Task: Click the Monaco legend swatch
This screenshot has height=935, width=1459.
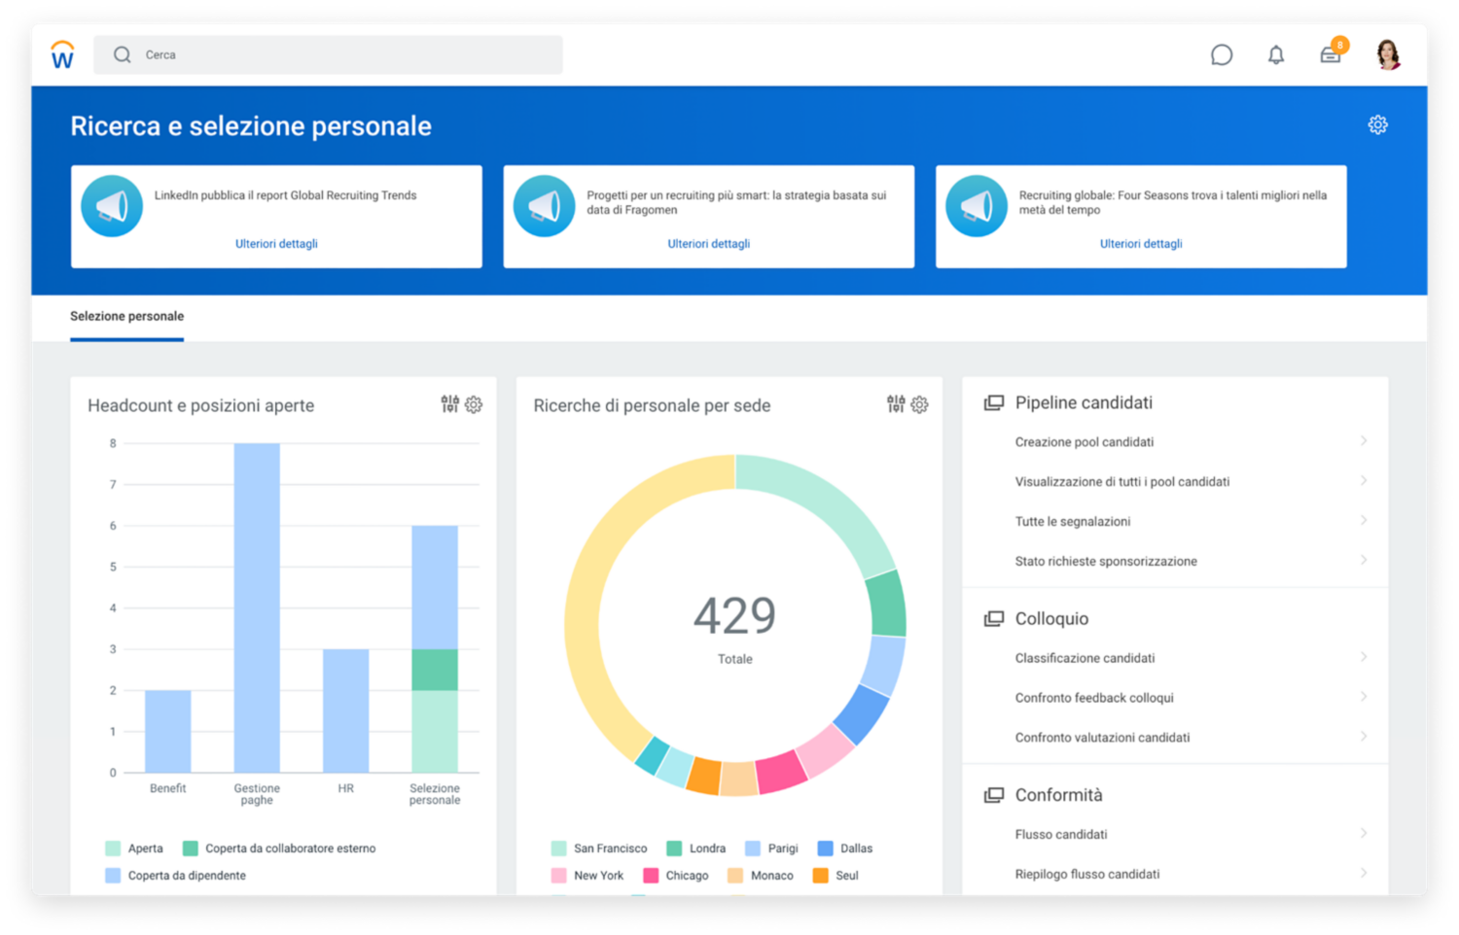Action: 735,876
